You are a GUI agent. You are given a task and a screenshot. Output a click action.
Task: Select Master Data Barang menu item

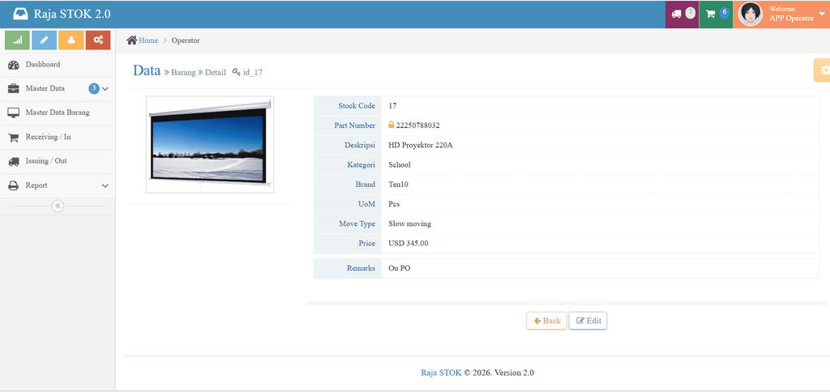coord(58,113)
